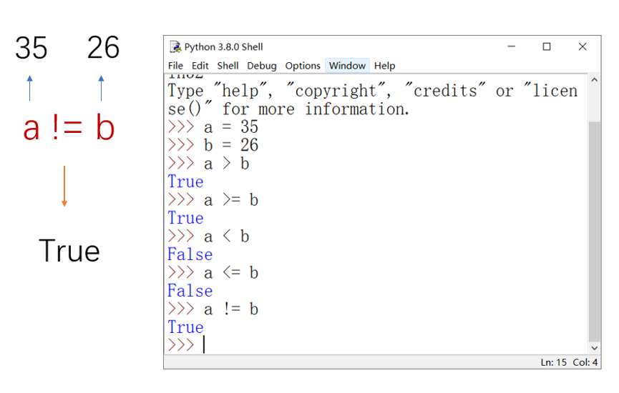Screen dimensions: 619x393
Task: Maximize the Python Shell window
Action: (x=547, y=46)
